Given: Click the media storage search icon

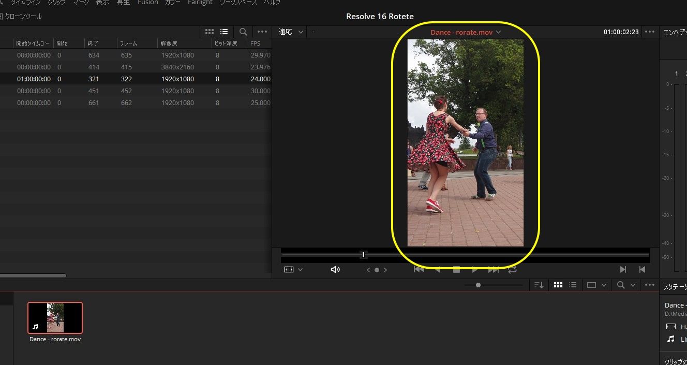Looking at the screenshot, I should [243, 32].
